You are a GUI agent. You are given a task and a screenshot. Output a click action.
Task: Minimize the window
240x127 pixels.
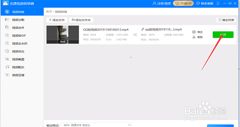225,3
